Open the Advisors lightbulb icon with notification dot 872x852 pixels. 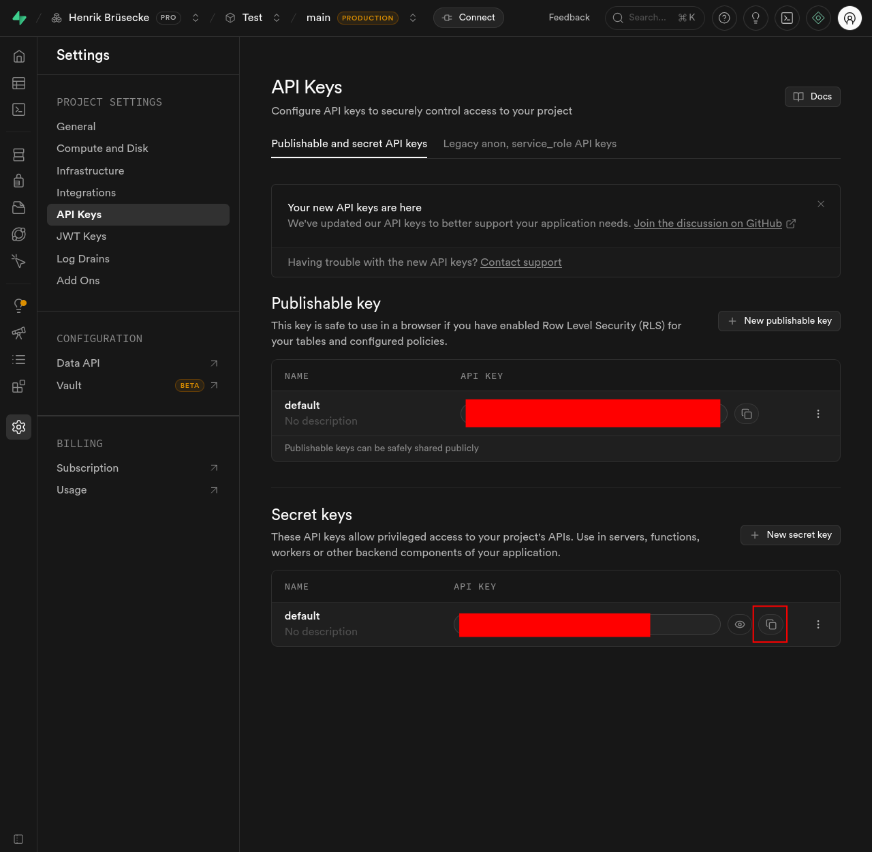pos(18,305)
